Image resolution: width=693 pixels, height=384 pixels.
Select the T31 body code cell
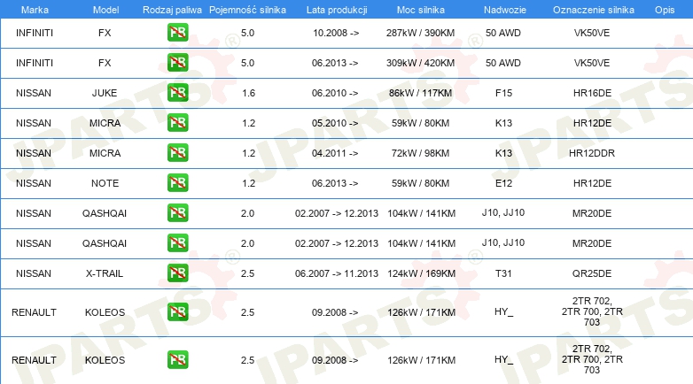(x=503, y=273)
